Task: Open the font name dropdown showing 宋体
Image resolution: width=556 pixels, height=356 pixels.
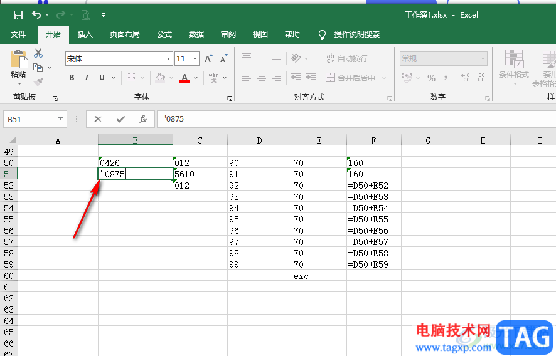Action: (168, 59)
